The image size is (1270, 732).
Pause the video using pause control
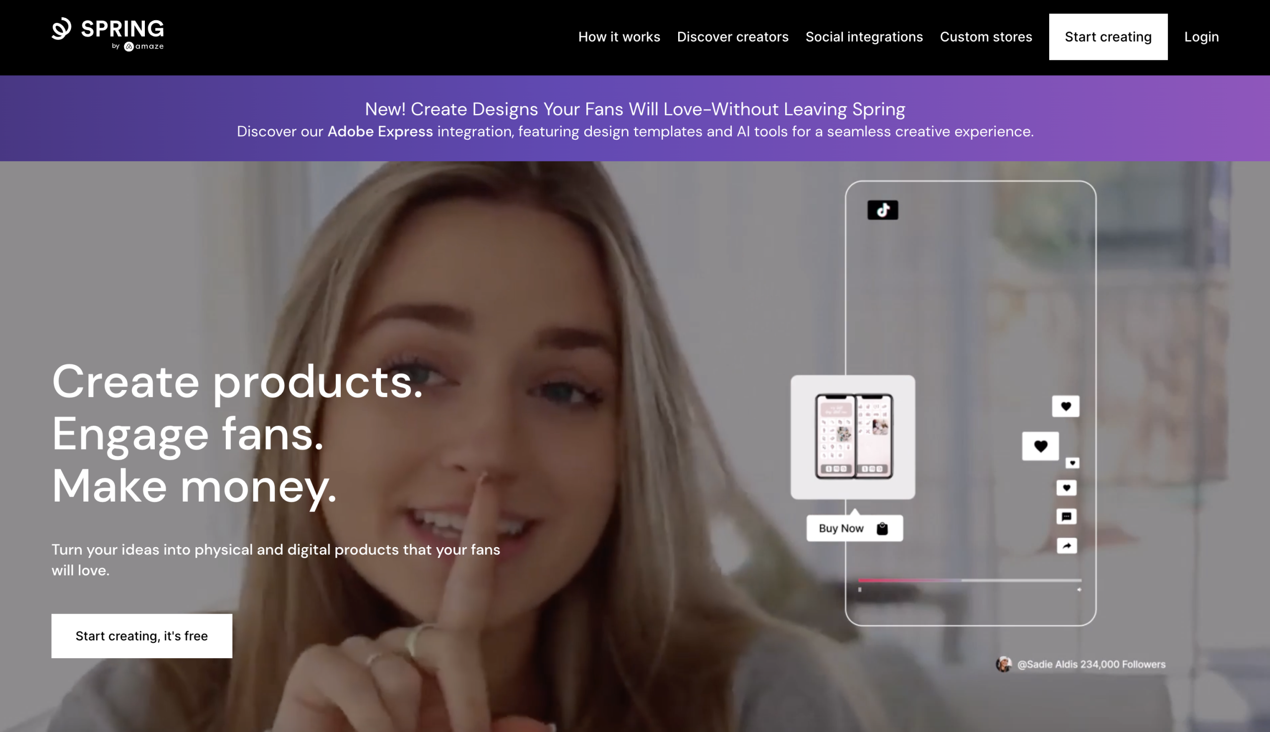[860, 589]
